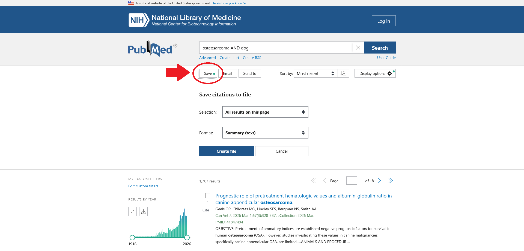Click Create RSS link

point(252,58)
